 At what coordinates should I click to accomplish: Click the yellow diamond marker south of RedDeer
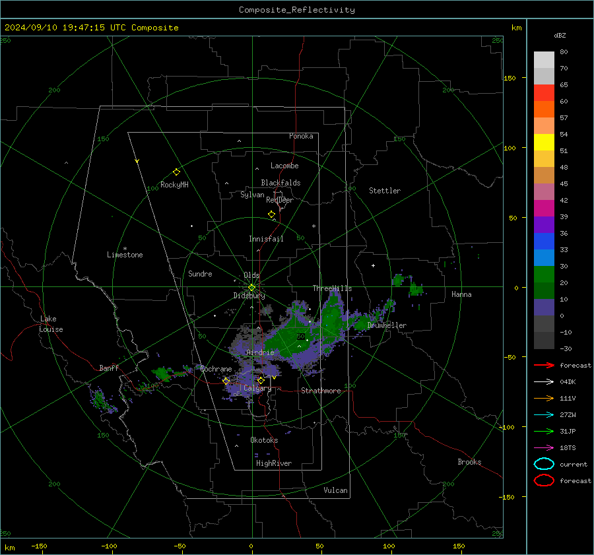pyautogui.click(x=271, y=214)
